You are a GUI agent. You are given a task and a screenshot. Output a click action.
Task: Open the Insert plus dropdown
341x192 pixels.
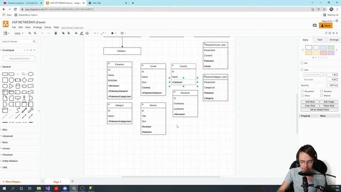(x=113, y=33)
